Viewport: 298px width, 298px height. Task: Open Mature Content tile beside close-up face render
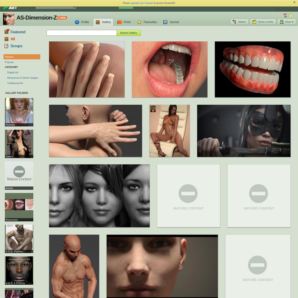(x=258, y=266)
